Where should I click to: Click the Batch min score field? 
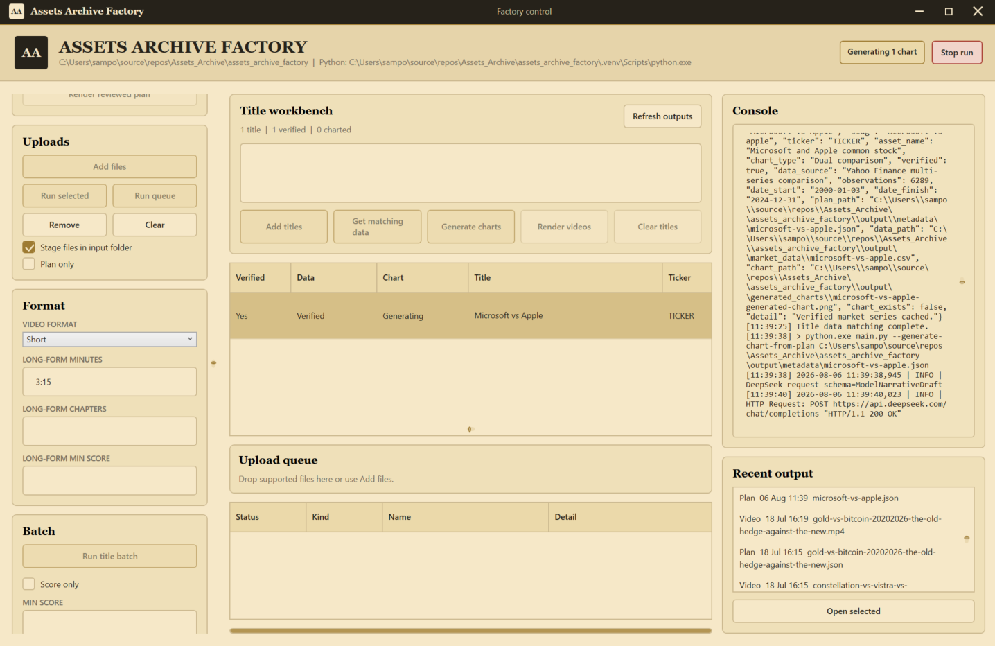pyautogui.click(x=109, y=622)
